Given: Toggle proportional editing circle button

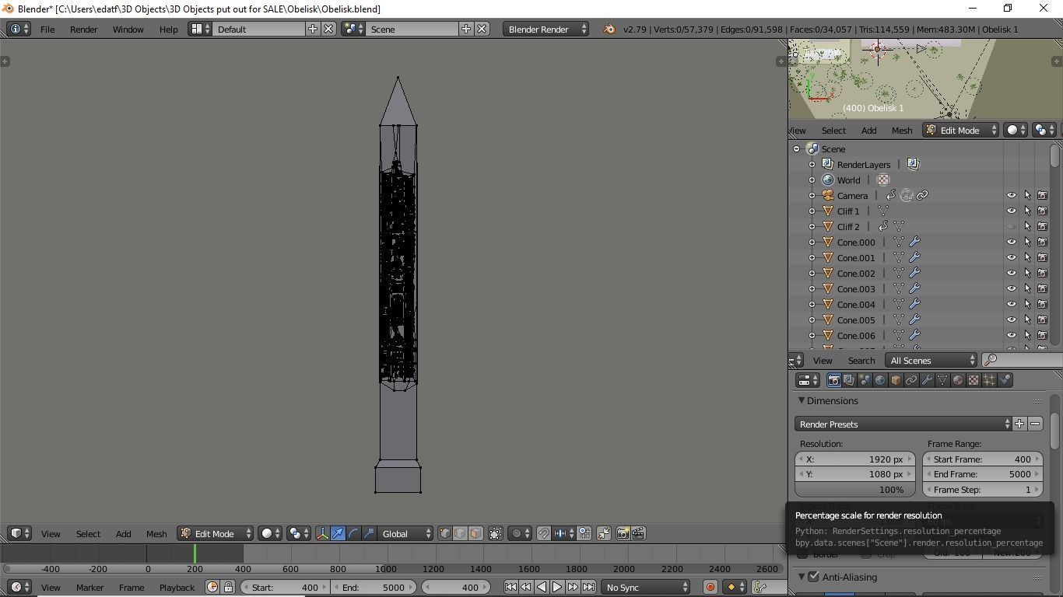Looking at the screenshot, I should 520,533.
